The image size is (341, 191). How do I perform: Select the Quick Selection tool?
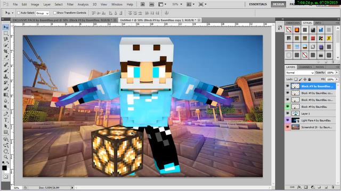pos(6,45)
